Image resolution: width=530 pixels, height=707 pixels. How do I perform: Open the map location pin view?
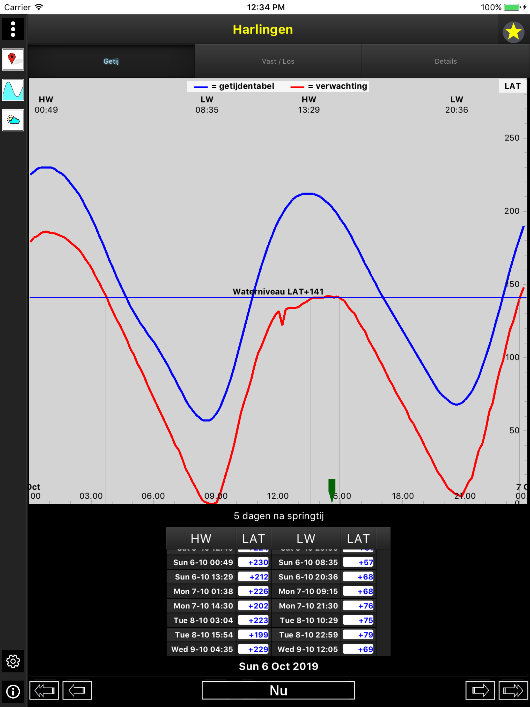(13, 60)
